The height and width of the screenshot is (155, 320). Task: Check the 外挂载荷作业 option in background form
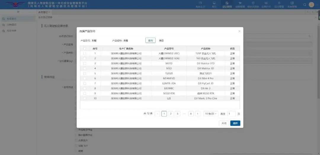tap(76, 130)
